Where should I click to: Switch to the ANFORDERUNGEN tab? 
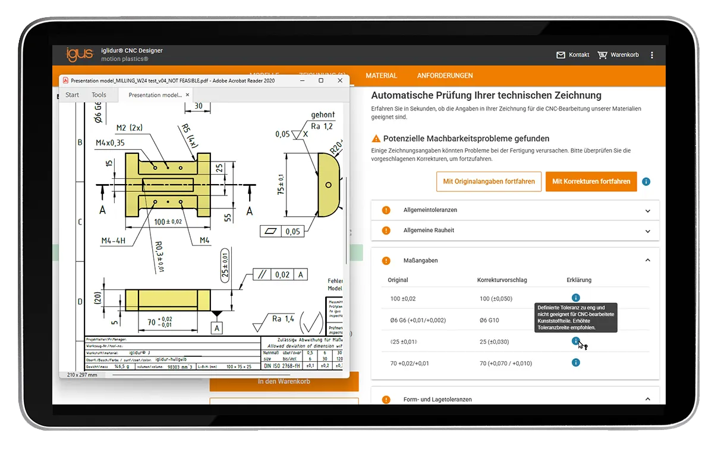tap(445, 76)
